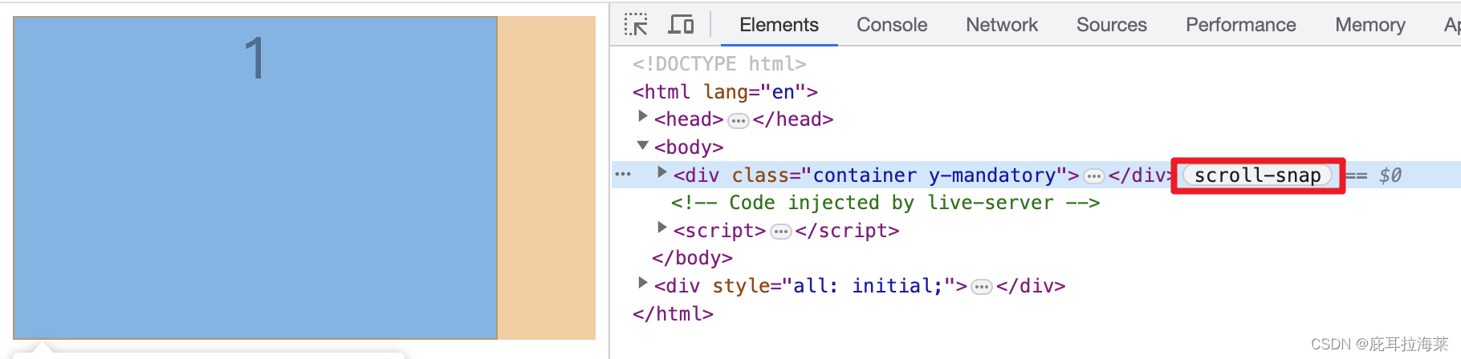Click the blue box numbered 1
Viewport: 1461px width, 359px height.
click(x=255, y=178)
